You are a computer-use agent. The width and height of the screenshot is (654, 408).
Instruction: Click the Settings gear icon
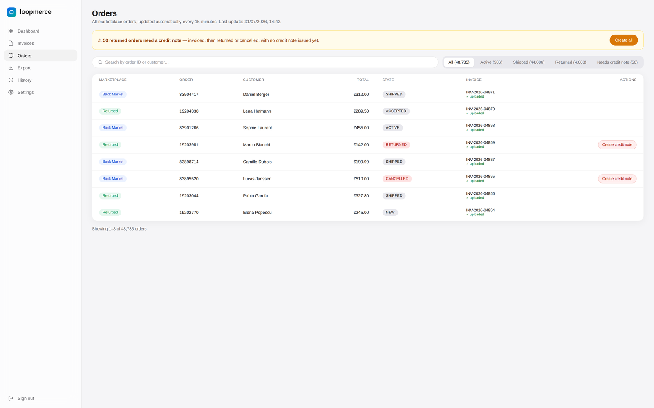pyautogui.click(x=11, y=92)
